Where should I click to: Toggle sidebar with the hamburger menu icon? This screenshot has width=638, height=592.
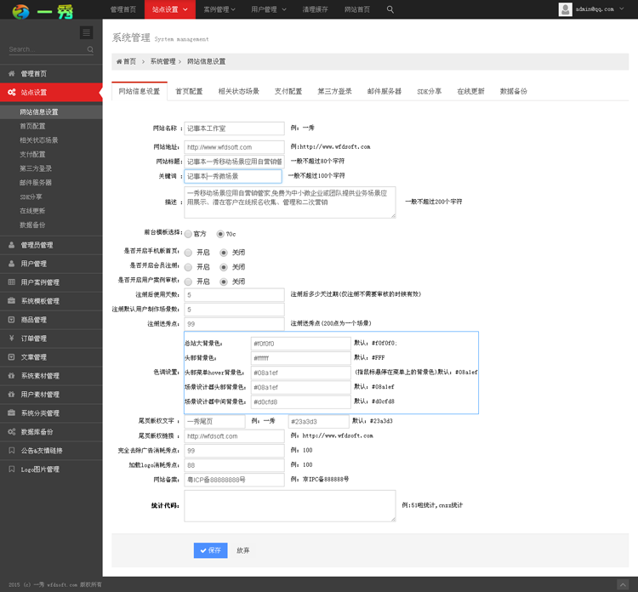tap(86, 32)
